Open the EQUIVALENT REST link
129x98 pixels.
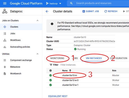point(58,96)
